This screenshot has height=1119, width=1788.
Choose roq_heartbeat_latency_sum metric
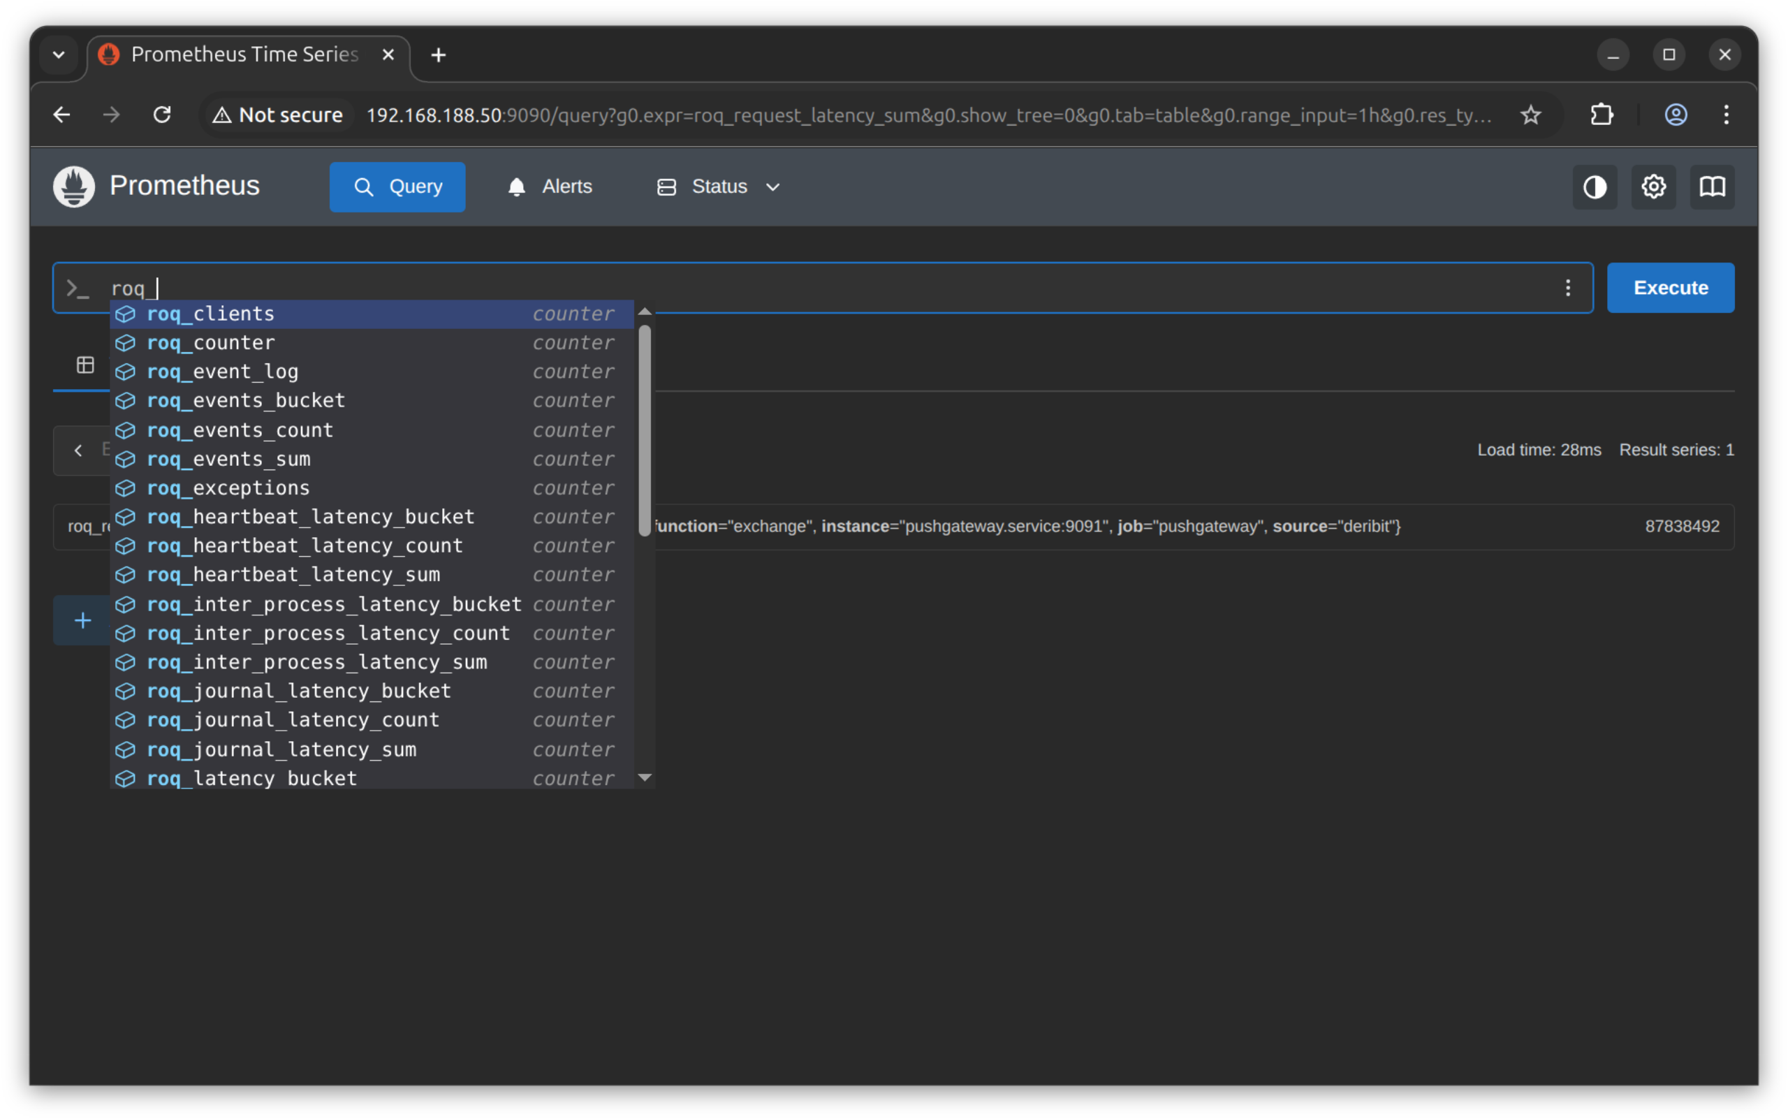[x=372, y=574]
